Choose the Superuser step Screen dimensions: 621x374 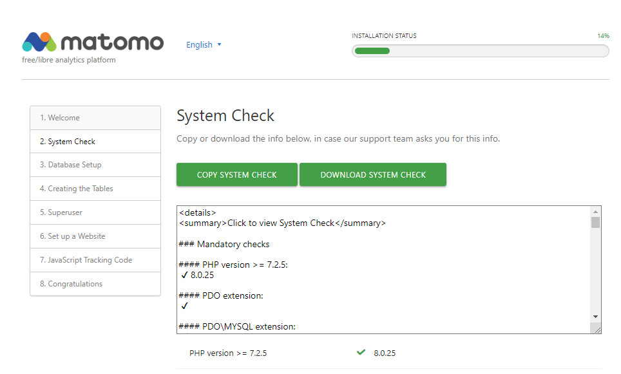point(95,212)
